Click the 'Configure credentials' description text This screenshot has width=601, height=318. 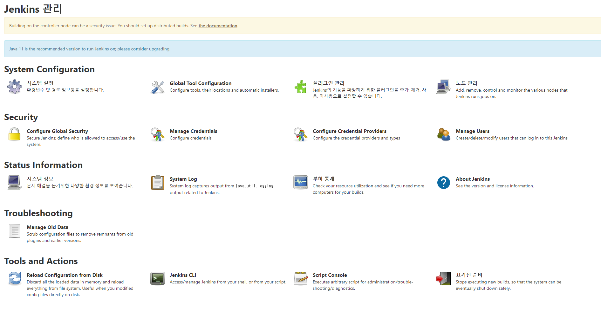191,138
